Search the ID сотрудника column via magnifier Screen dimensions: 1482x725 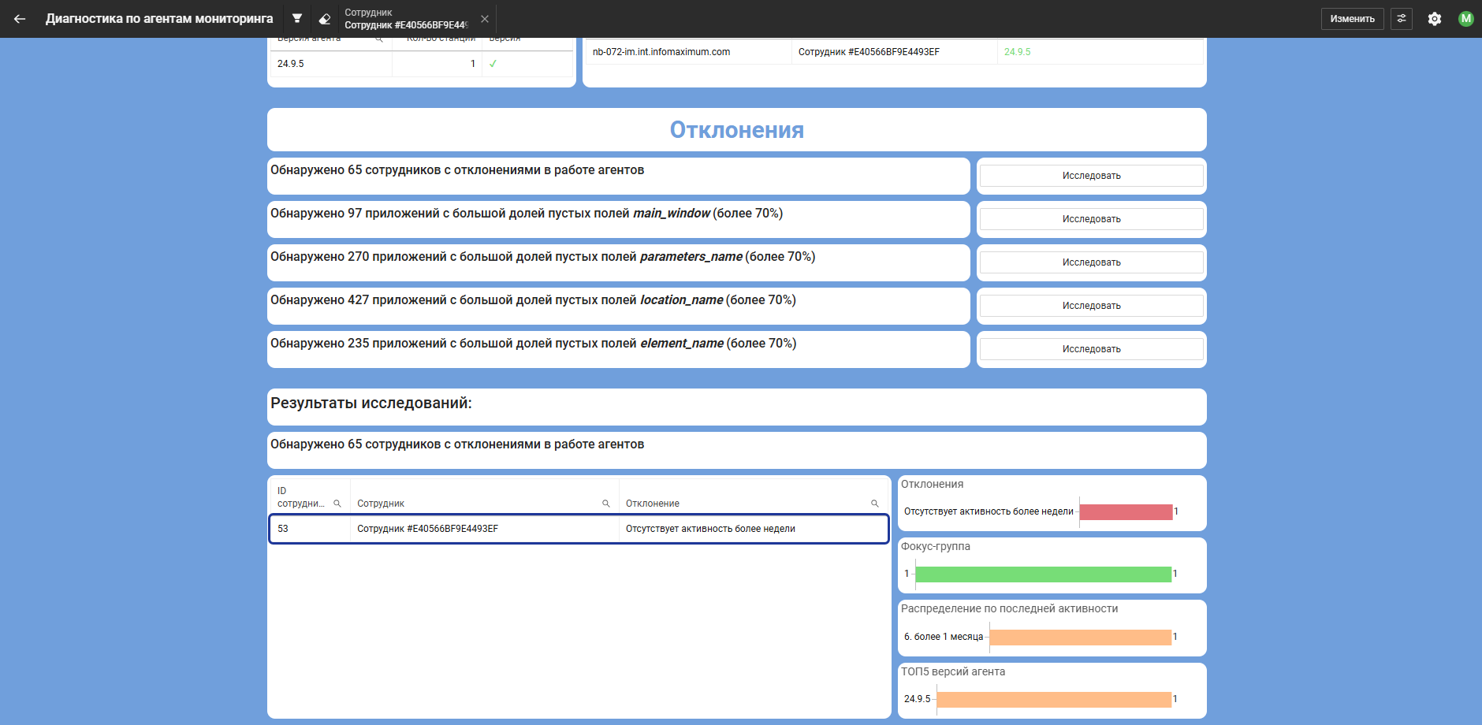pos(337,504)
